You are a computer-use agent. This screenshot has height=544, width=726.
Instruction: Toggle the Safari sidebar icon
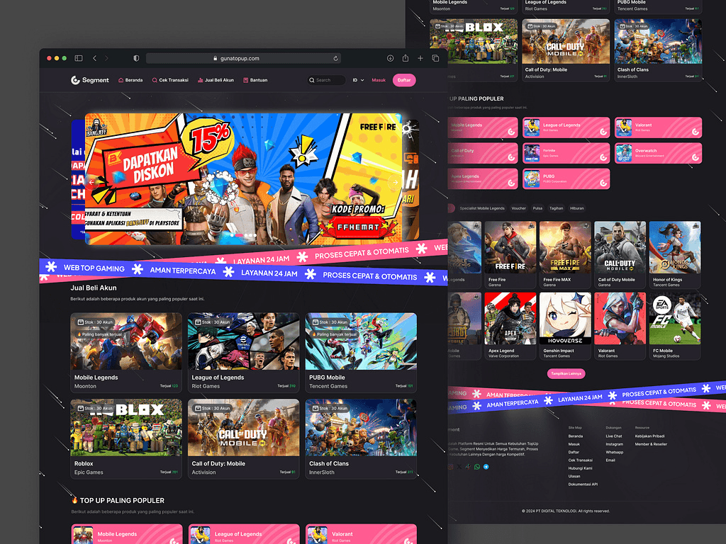79,58
